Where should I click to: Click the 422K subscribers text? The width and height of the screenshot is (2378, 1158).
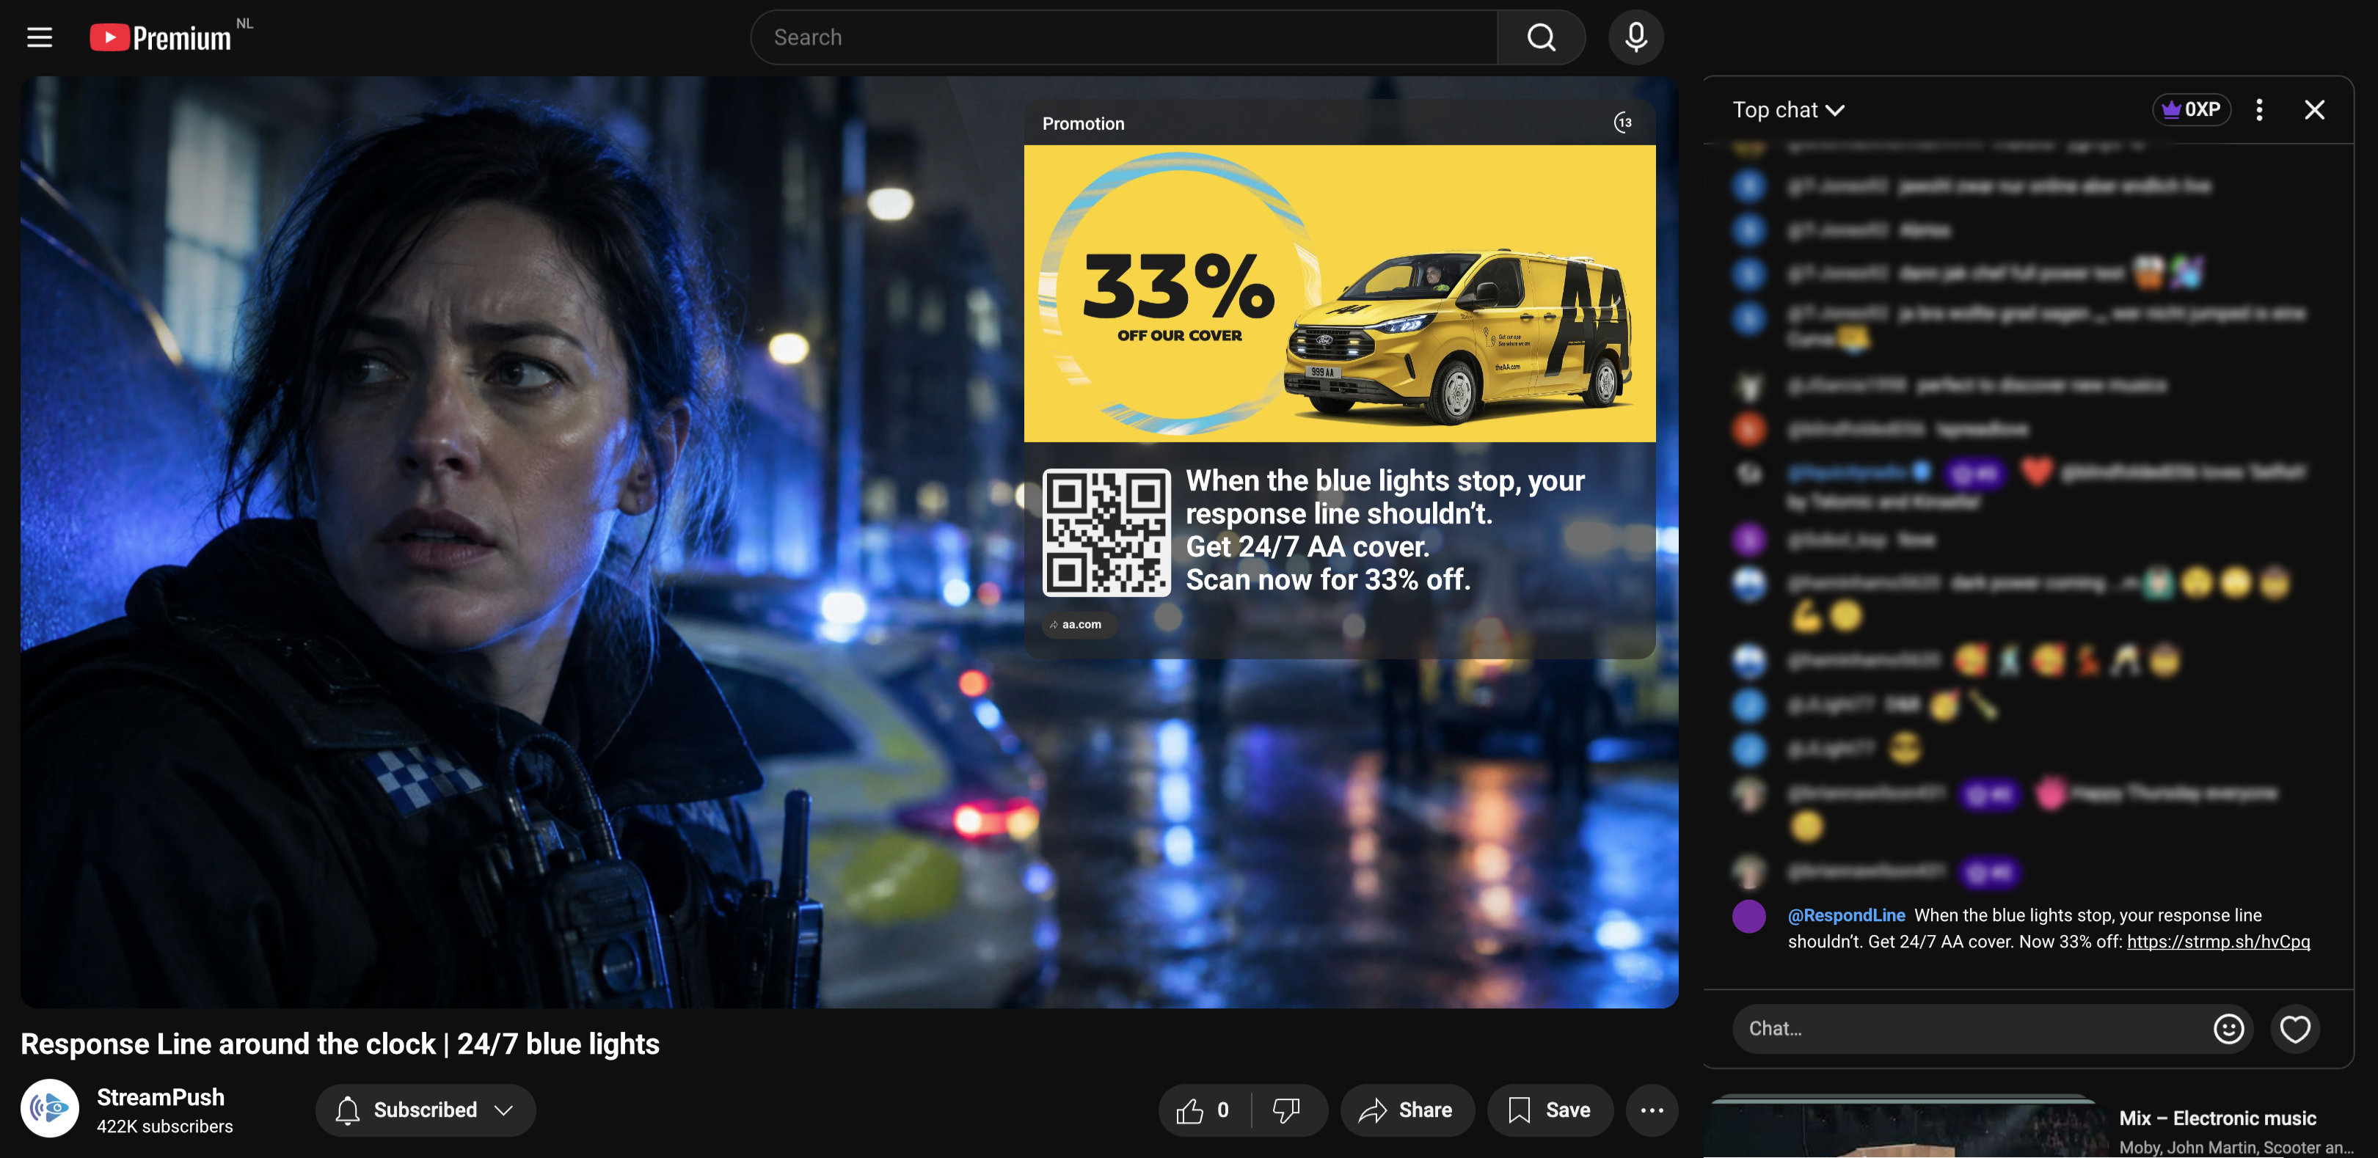(x=164, y=1126)
